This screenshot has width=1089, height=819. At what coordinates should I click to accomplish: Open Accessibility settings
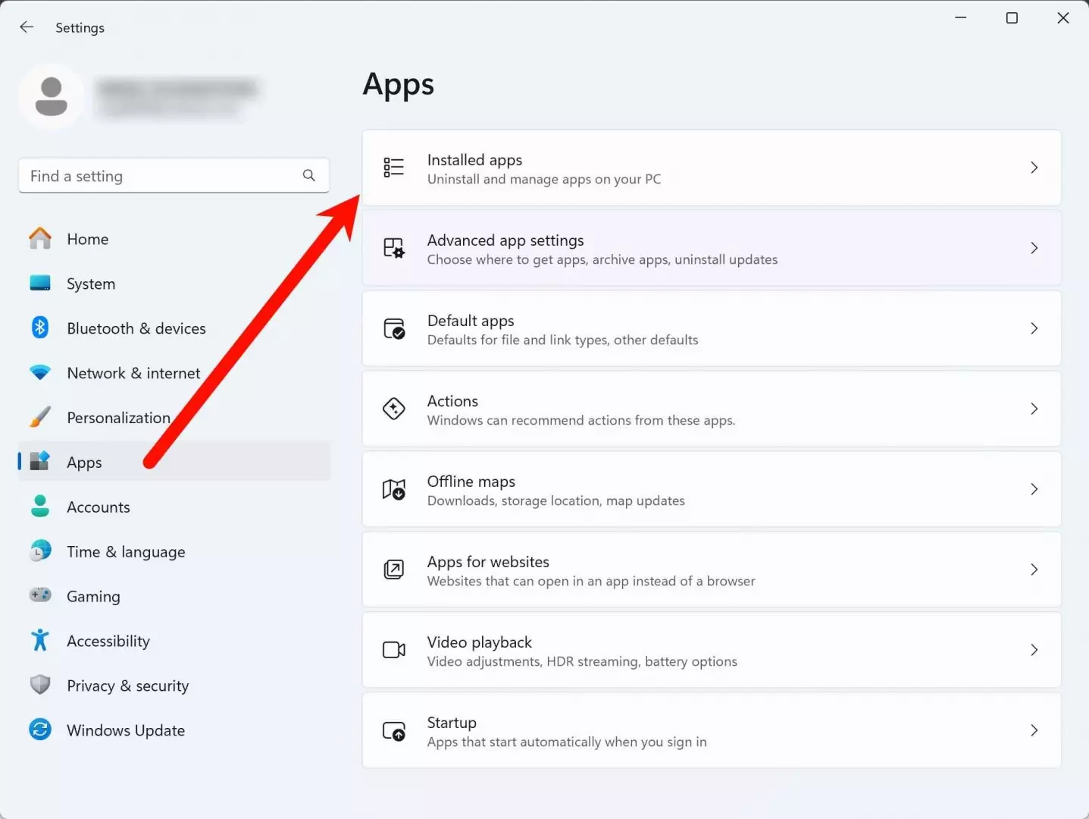click(174, 641)
